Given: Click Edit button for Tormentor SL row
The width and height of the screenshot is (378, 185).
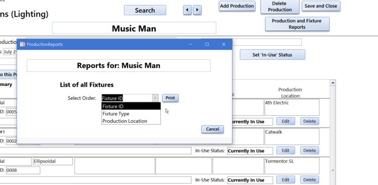Looking at the screenshot, I should pyautogui.click(x=285, y=179).
